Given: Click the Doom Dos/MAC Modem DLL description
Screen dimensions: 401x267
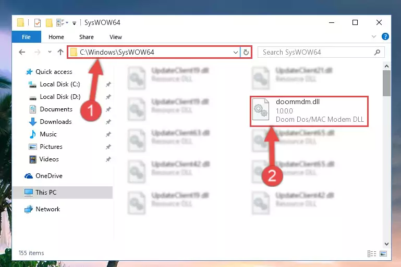Looking at the screenshot, I should 320,120.
